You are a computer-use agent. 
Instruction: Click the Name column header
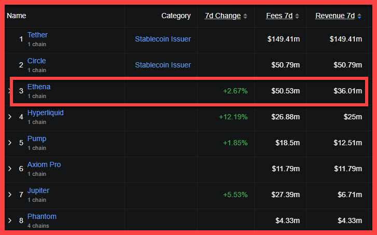point(17,16)
